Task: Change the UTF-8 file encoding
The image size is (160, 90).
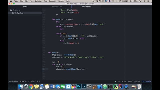Action: click(x=124, y=82)
